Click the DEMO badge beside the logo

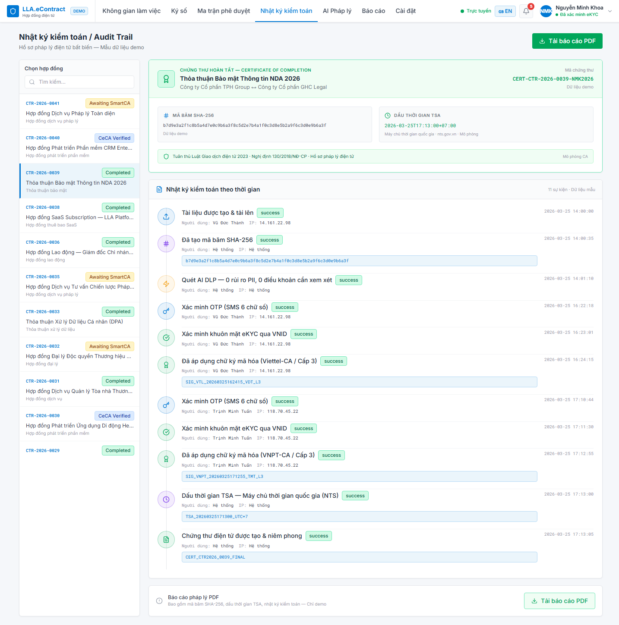point(79,11)
